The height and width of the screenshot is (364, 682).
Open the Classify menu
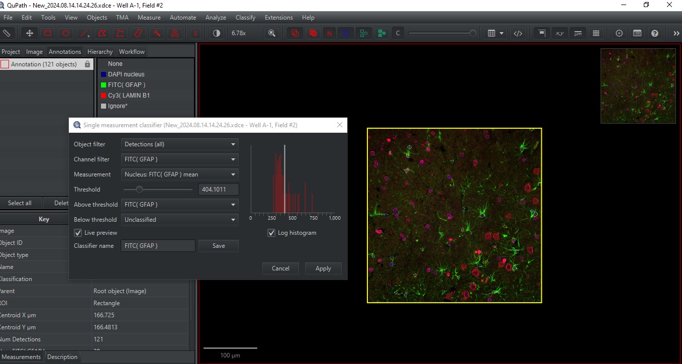[x=245, y=17]
